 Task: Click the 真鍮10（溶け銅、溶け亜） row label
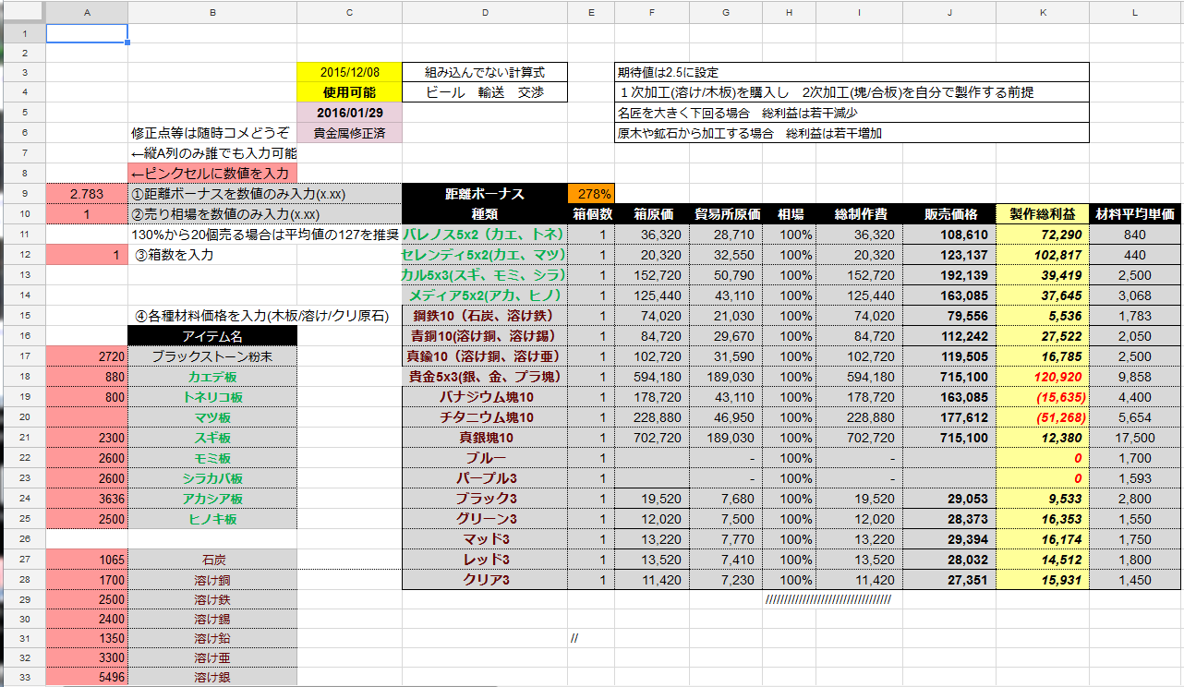pos(484,356)
